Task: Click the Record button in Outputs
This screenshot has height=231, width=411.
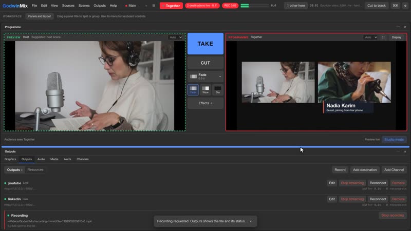Action: pyautogui.click(x=340, y=170)
